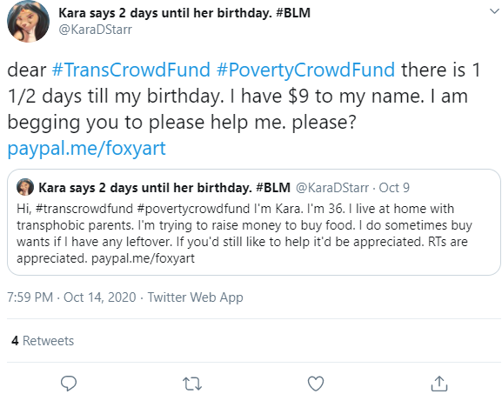The height and width of the screenshot is (394, 502).
Task: Click the #TransCrowdFund hashtag
Action: click(x=131, y=70)
